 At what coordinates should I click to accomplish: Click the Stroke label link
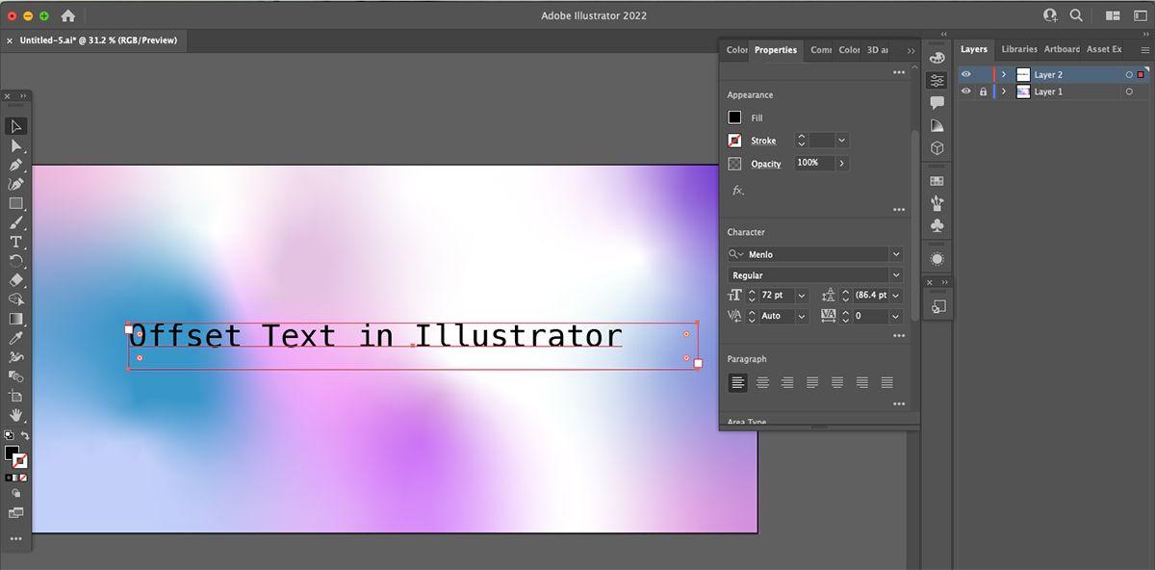[763, 141]
